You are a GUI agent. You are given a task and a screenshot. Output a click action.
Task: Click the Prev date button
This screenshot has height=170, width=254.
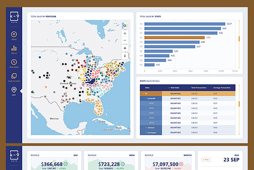point(206,160)
